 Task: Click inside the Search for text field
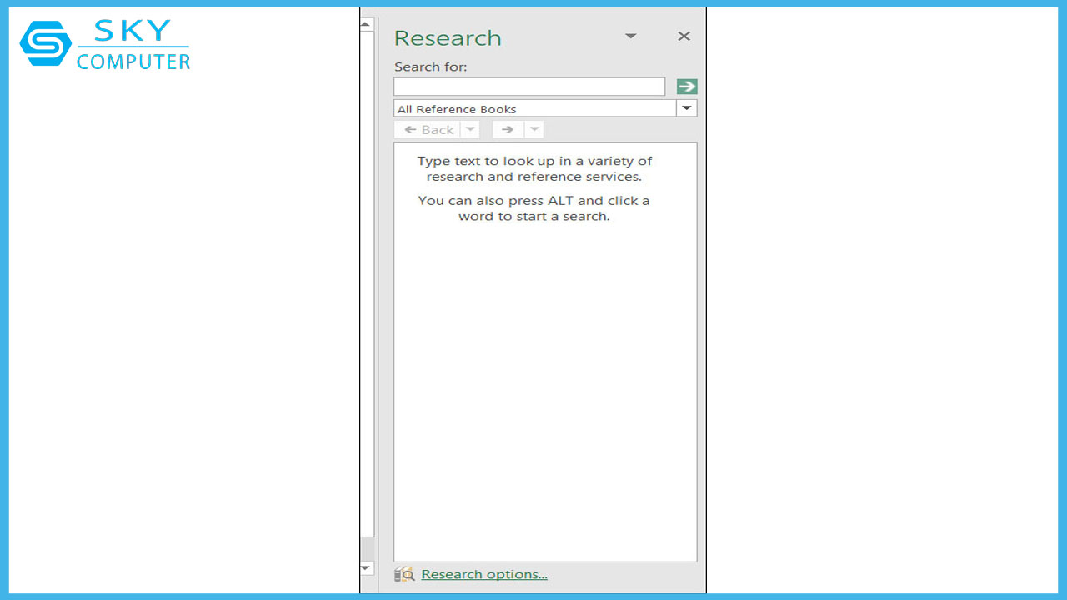click(528, 86)
